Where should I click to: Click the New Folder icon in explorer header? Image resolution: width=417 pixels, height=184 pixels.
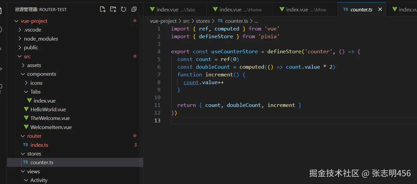point(113,9)
